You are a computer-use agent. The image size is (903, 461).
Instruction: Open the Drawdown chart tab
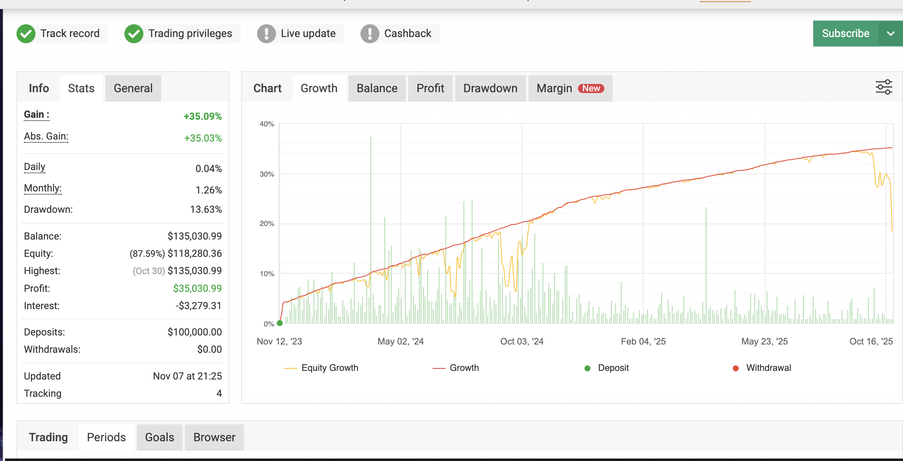pos(490,88)
